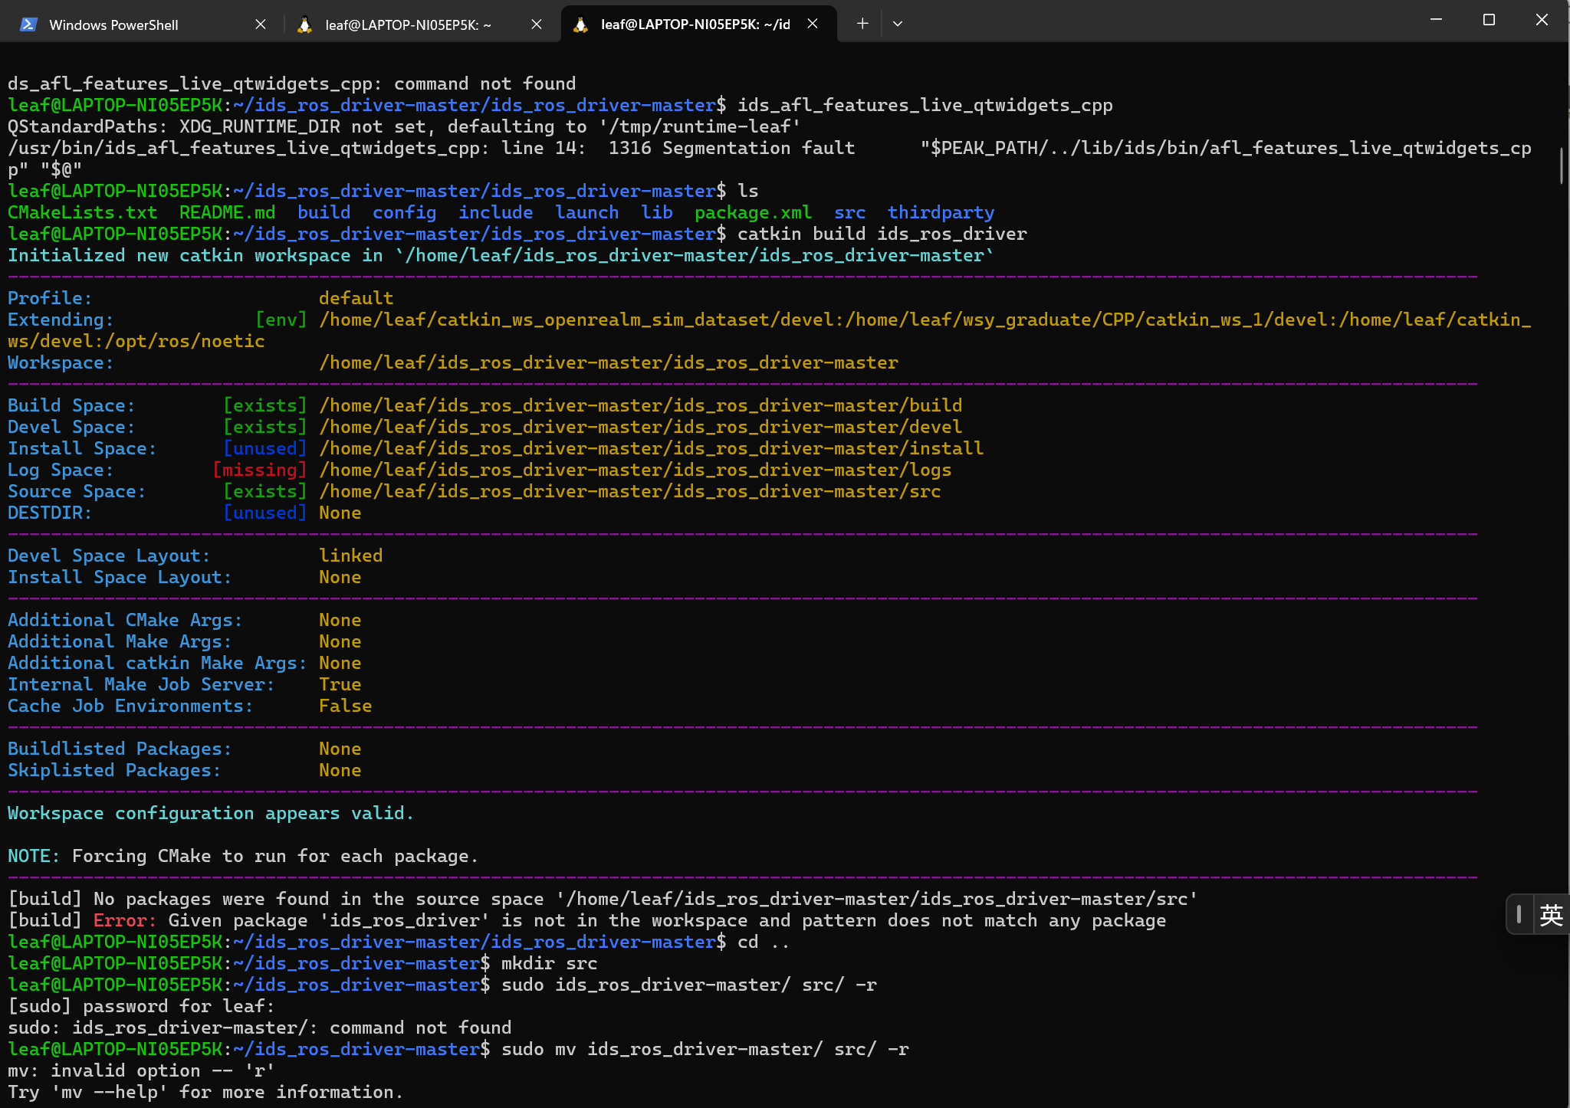Click the Tux penguin icon in active tab
Screen dimensions: 1570x1108
(580, 25)
